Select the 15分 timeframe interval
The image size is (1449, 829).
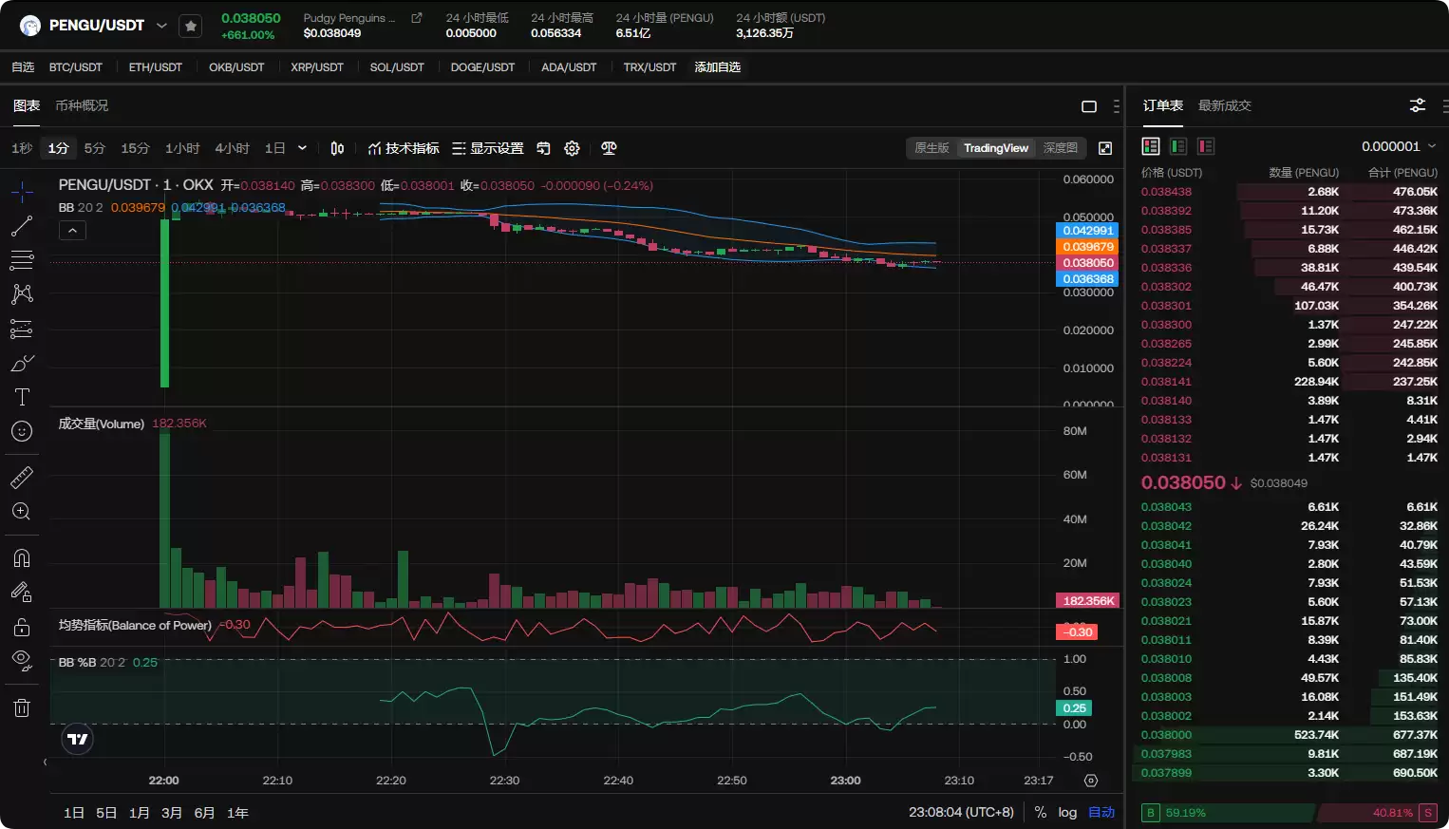coord(135,148)
